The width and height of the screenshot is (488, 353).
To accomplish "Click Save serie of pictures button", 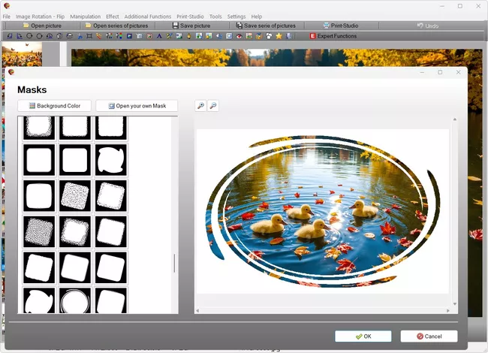I will coord(267,26).
